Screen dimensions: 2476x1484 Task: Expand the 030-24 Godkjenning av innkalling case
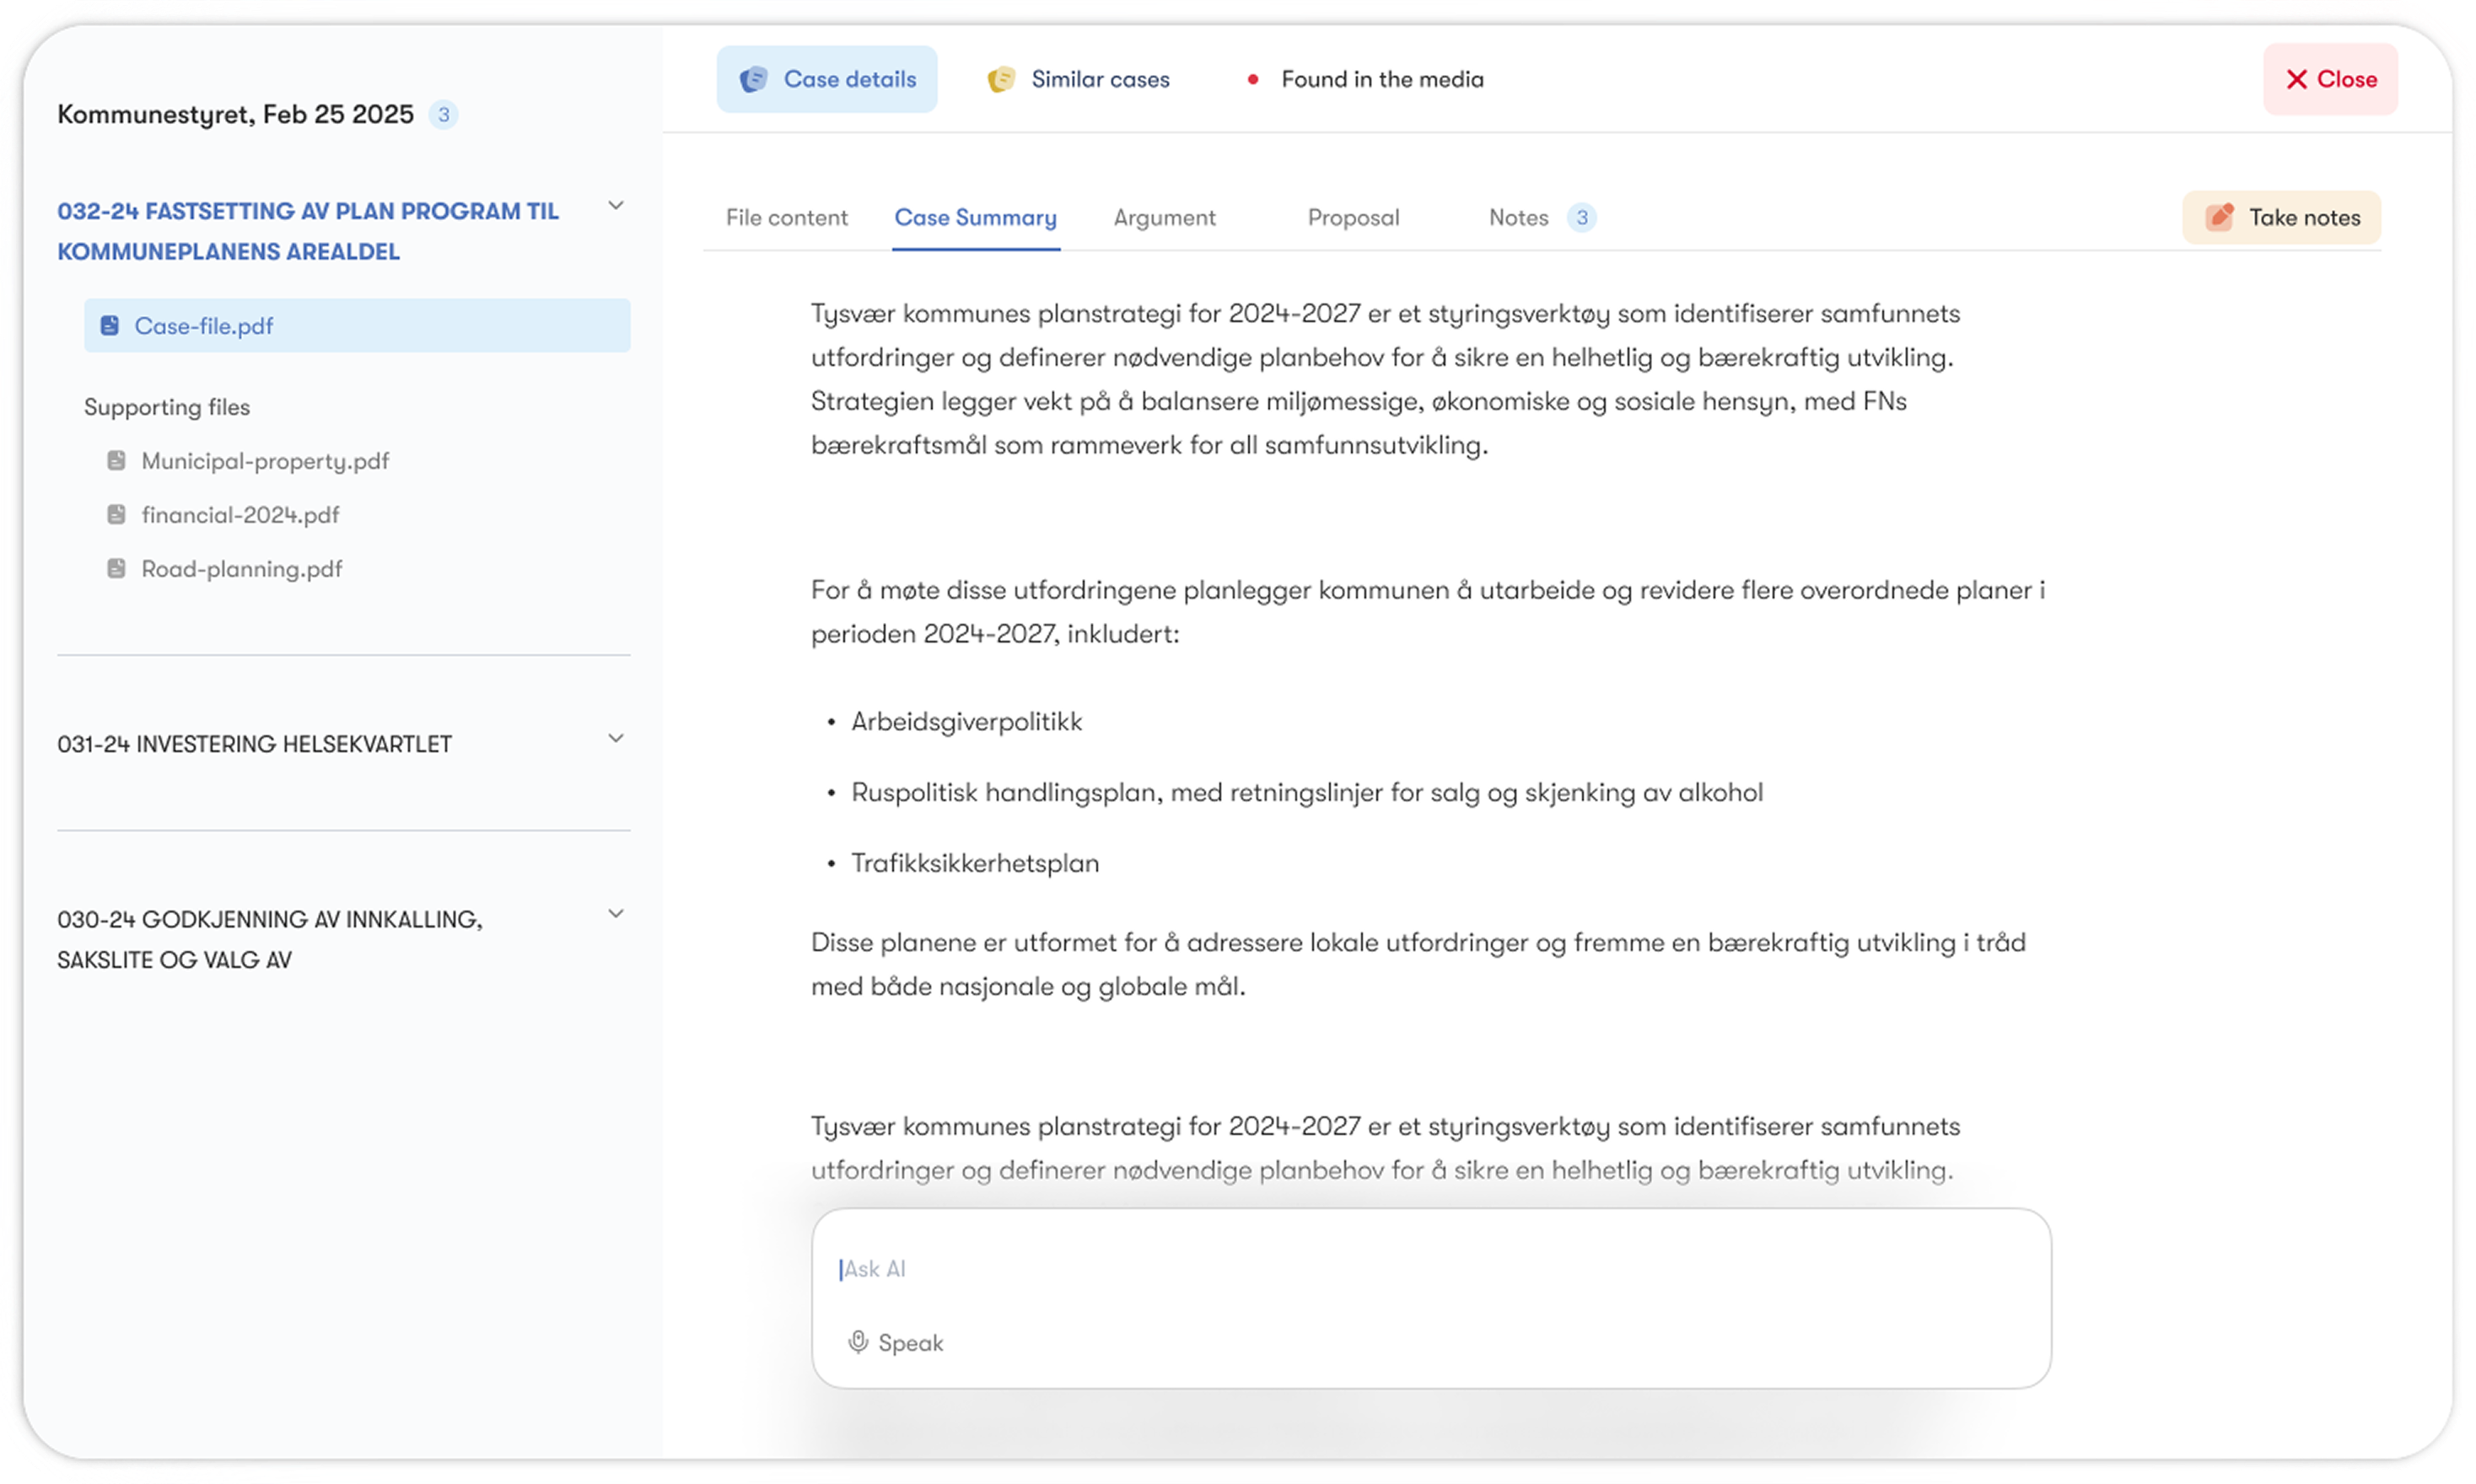click(x=616, y=914)
